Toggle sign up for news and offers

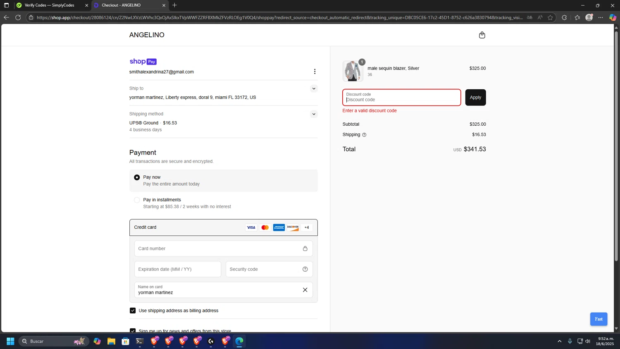coord(133,331)
